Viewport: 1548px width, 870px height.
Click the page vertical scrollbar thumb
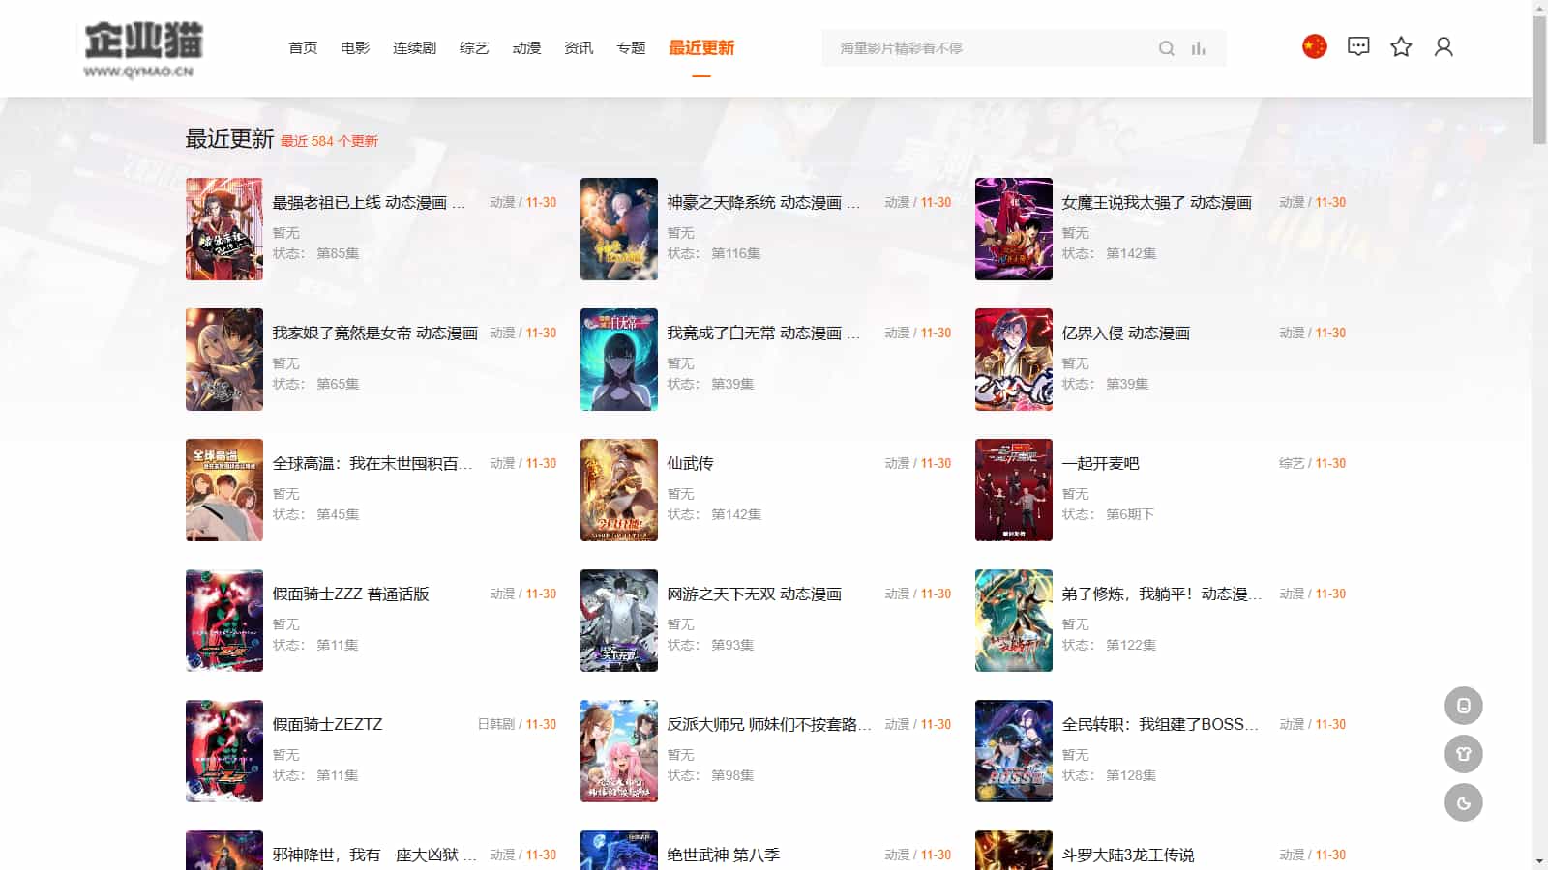(x=1539, y=79)
